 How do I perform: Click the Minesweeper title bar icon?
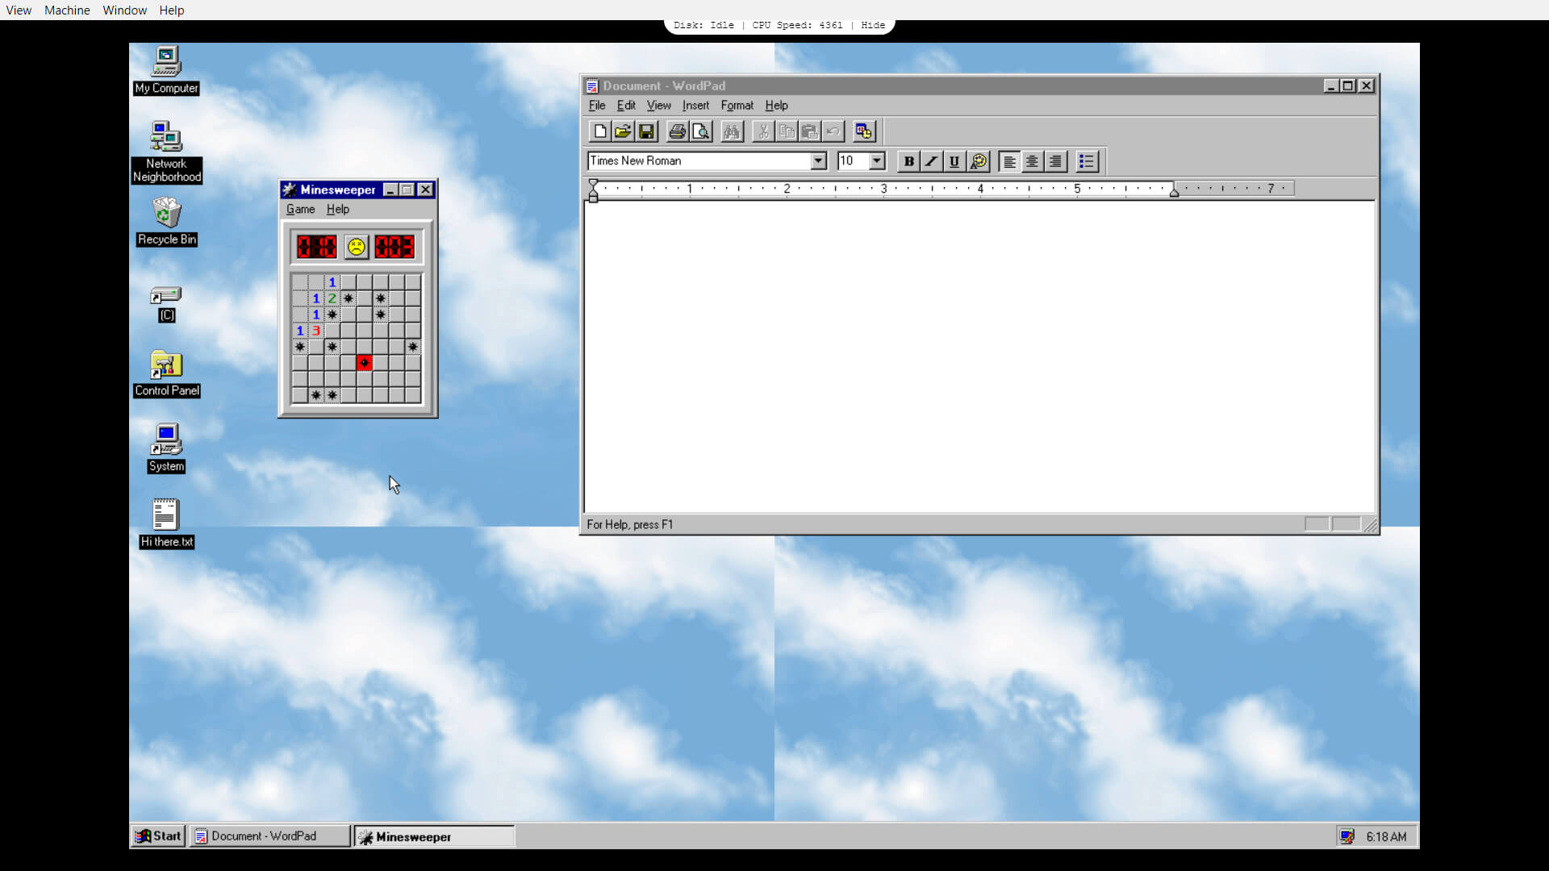pos(290,190)
